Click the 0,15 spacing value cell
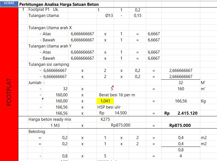Screen dimensions: 217x161 click(138, 16)
